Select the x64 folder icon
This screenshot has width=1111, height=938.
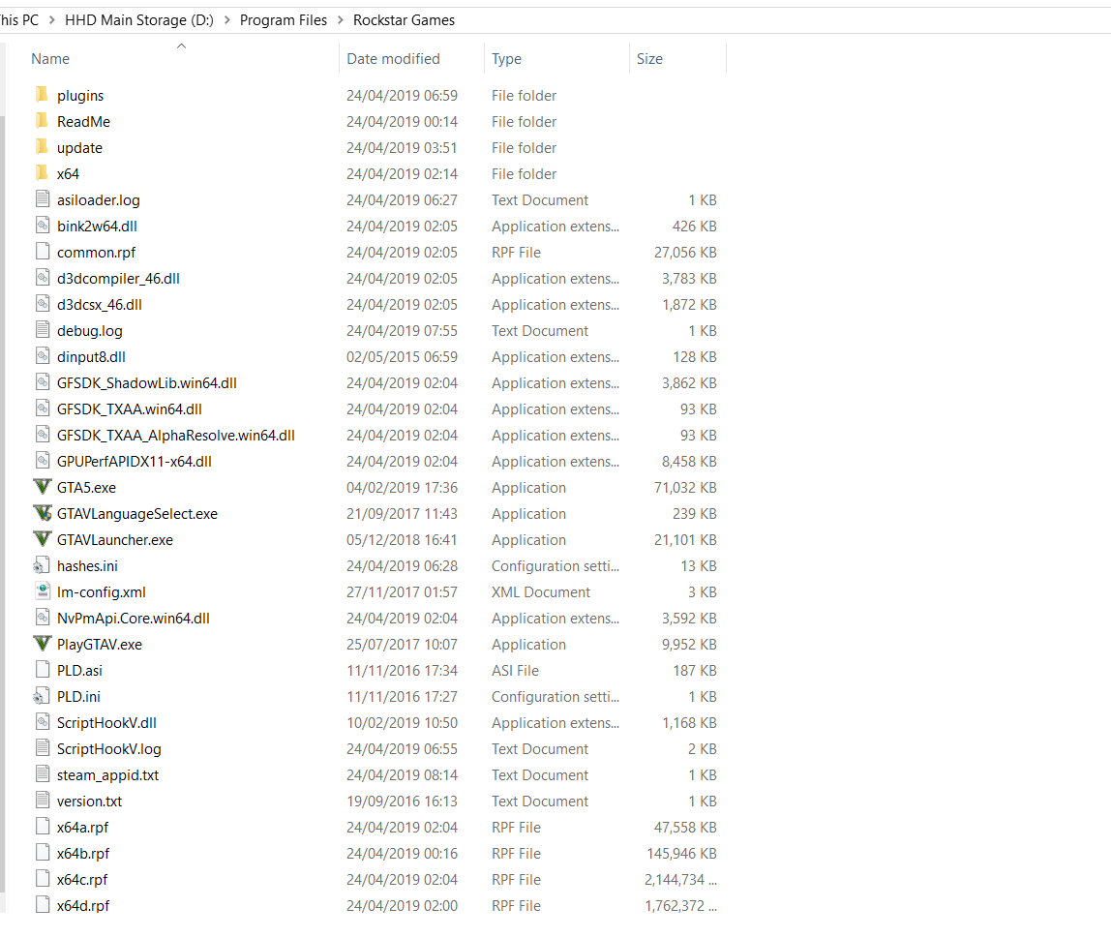pos(43,173)
